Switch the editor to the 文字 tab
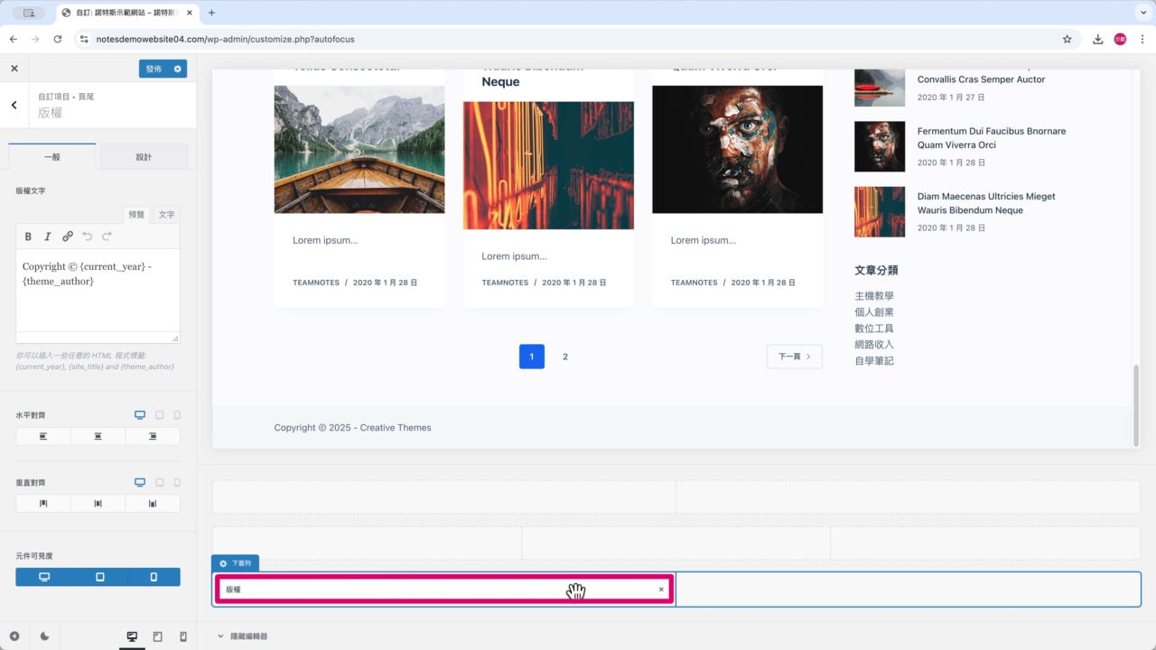1156x650 pixels. click(x=166, y=215)
